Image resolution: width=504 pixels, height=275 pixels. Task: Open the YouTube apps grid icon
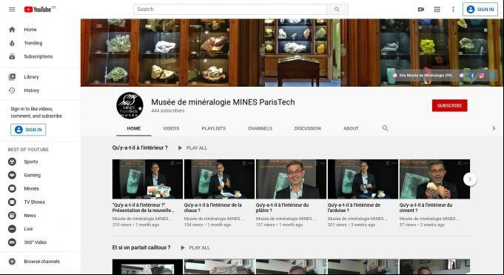tap(437, 10)
